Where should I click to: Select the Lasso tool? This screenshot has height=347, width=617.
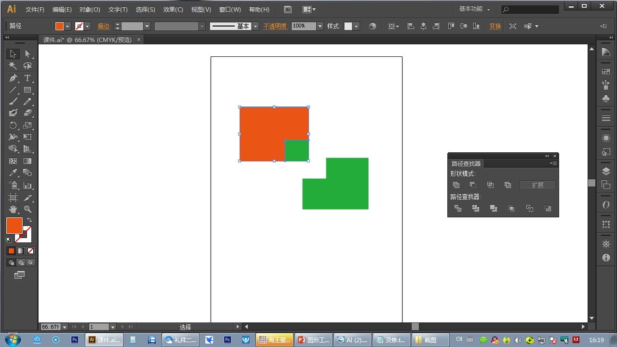click(x=27, y=66)
